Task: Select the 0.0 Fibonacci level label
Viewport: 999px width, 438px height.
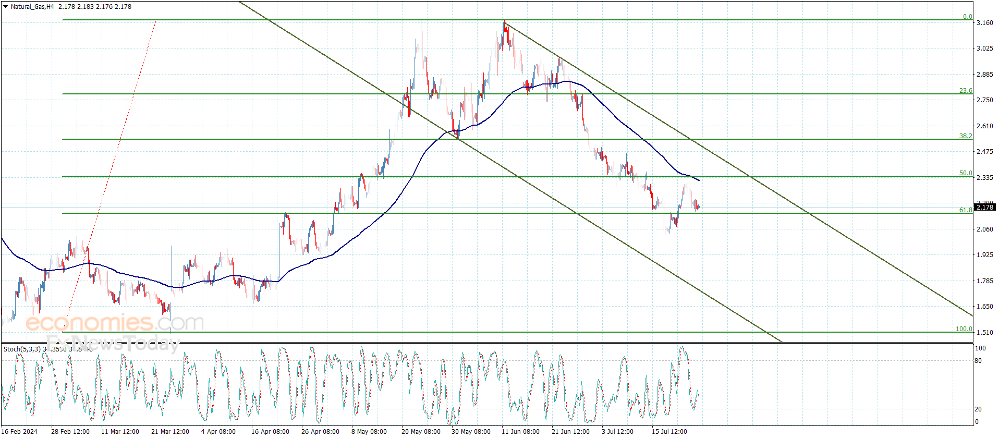Action: click(967, 17)
